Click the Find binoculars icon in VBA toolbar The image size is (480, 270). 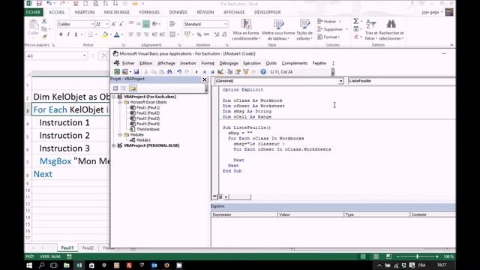coord(169,72)
